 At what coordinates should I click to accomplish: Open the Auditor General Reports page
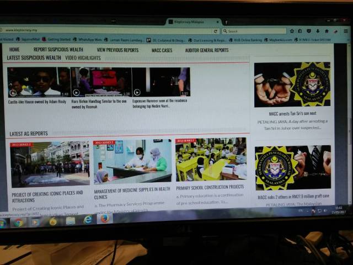(x=207, y=50)
